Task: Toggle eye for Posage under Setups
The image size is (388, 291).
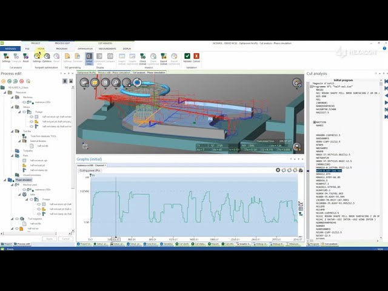Action: point(24,112)
